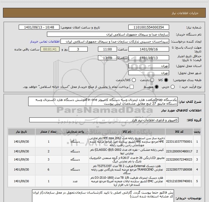Click unit عدد in the internal hard row

pyautogui.click(x=75, y=181)
